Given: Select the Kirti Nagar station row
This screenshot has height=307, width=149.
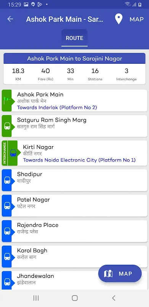Looking at the screenshot, I should point(74,153).
